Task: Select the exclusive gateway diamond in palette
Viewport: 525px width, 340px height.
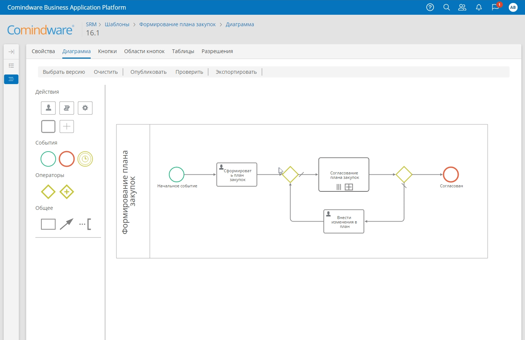Action: point(48,192)
